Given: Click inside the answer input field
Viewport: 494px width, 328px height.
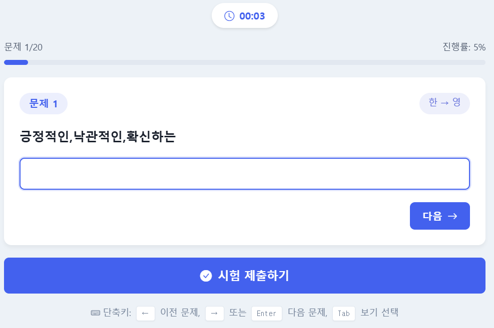Looking at the screenshot, I should (244, 174).
